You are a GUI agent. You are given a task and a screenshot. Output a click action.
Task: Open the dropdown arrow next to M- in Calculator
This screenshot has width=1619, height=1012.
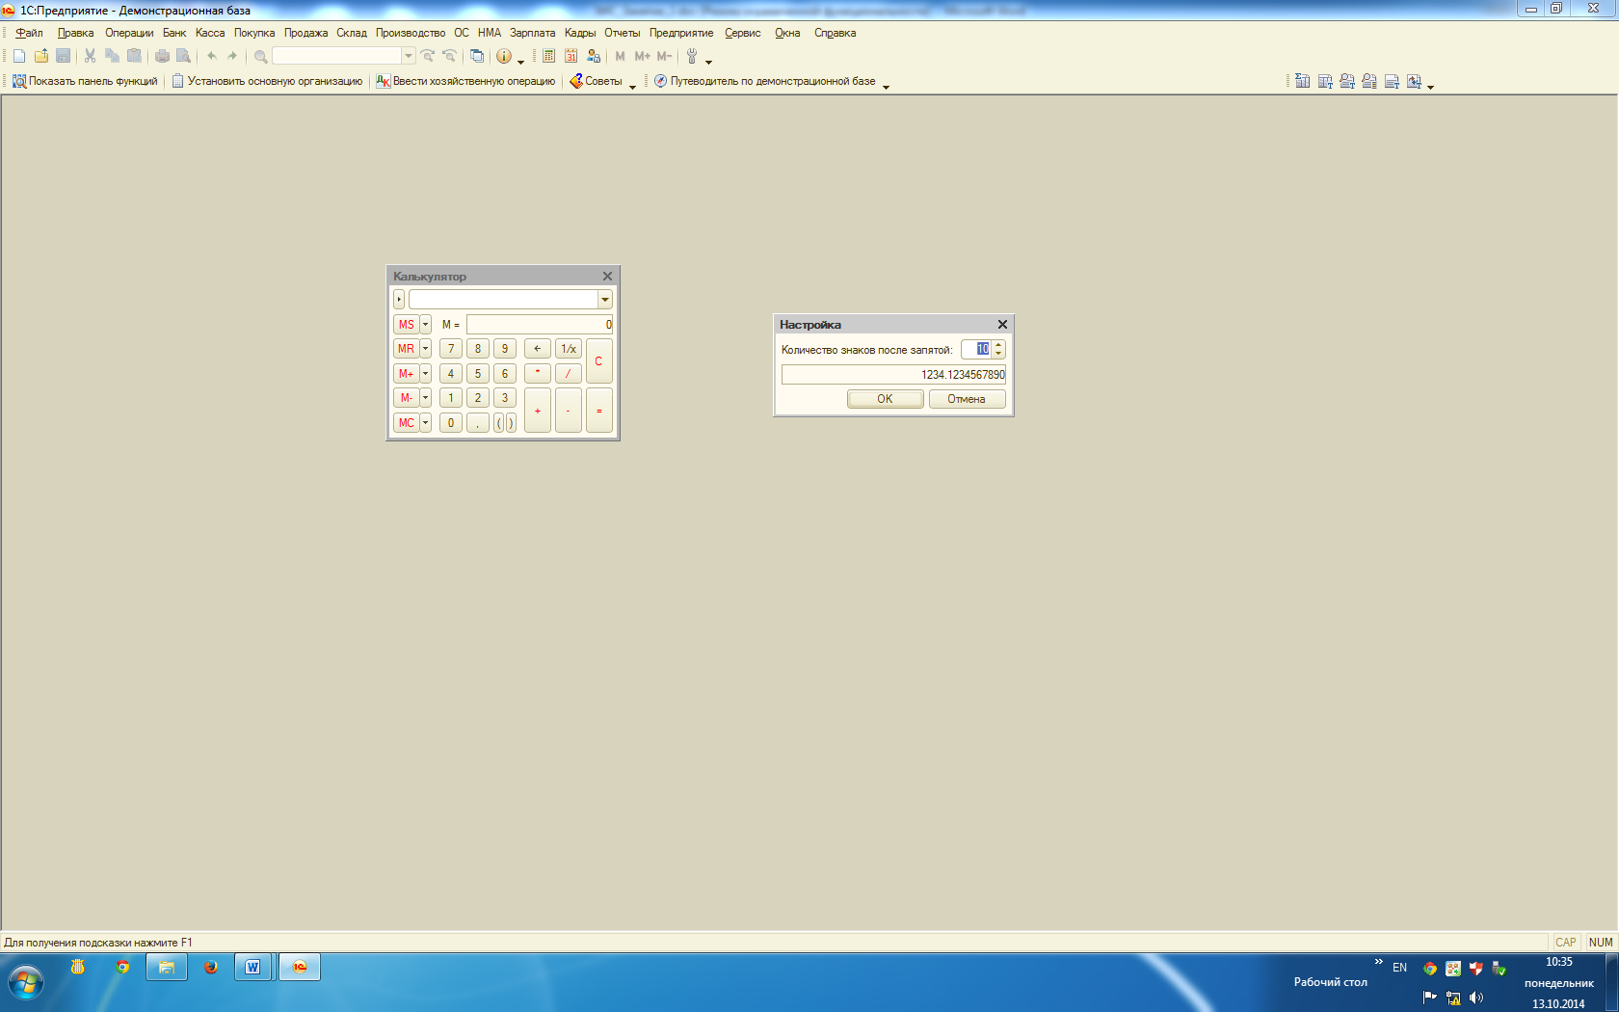coord(425,397)
